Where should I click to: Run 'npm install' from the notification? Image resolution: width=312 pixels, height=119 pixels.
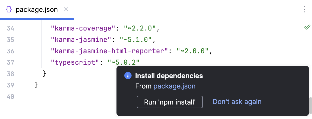pos(170,102)
